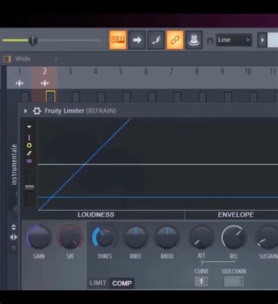Viewport: 278px width, 304px height.
Task: Toggle the orange chain link button
Action: click(175, 40)
